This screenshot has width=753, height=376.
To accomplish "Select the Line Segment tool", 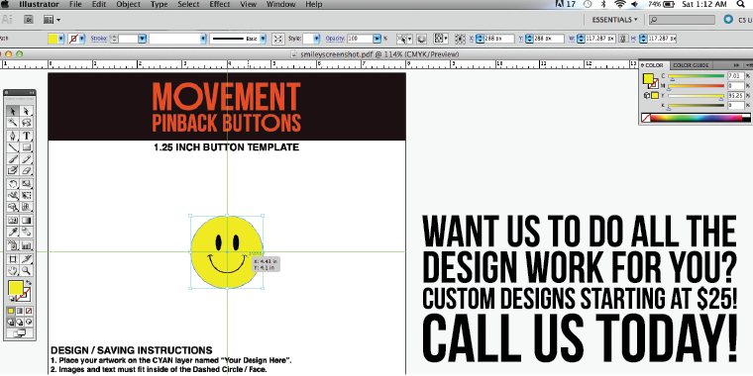I will pyautogui.click(x=13, y=147).
